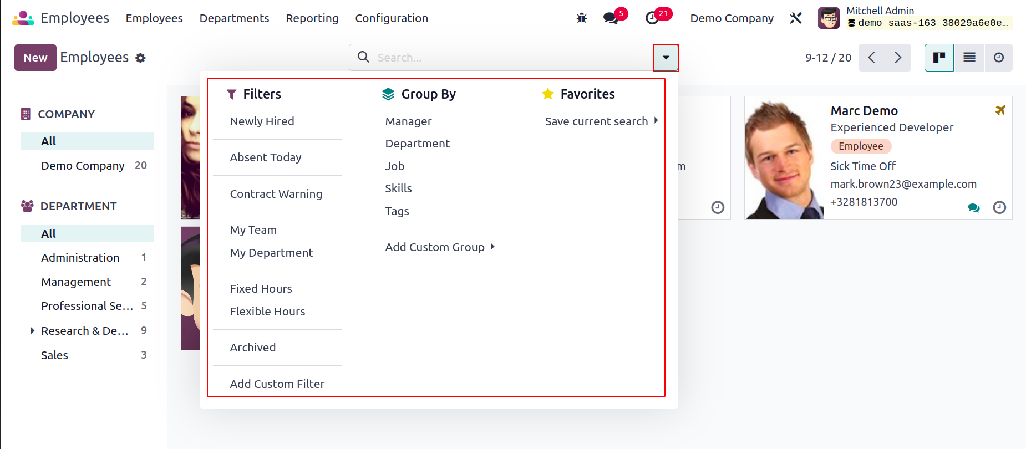Select All under Company sidebar
Image resolution: width=1026 pixels, height=449 pixels.
tap(87, 141)
